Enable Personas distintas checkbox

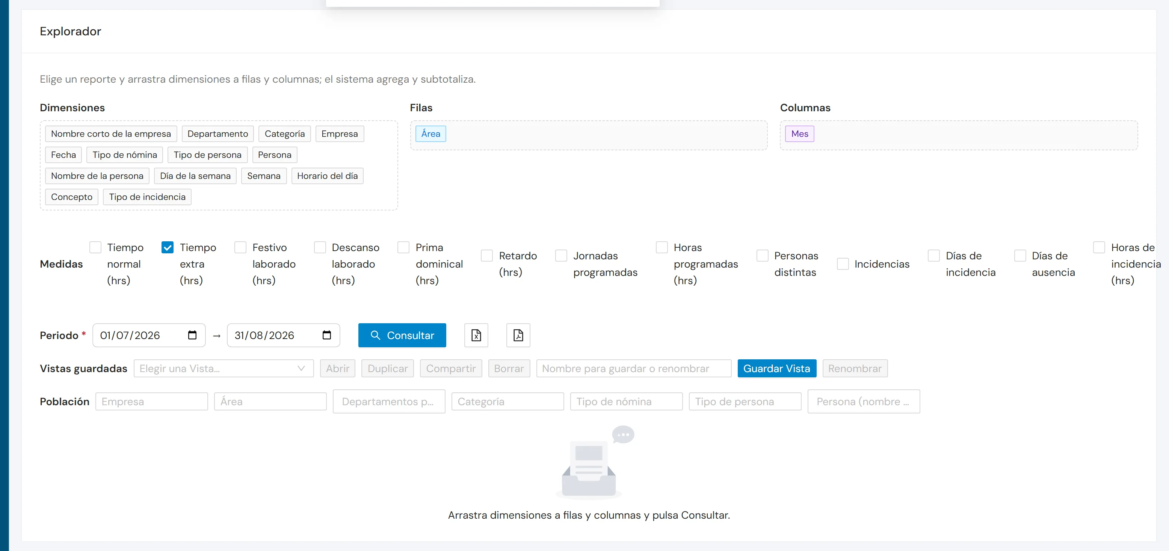(x=763, y=256)
